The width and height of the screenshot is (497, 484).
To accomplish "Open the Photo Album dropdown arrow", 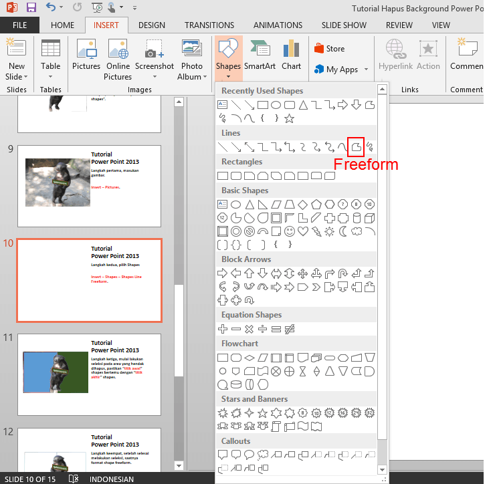I will (x=205, y=77).
